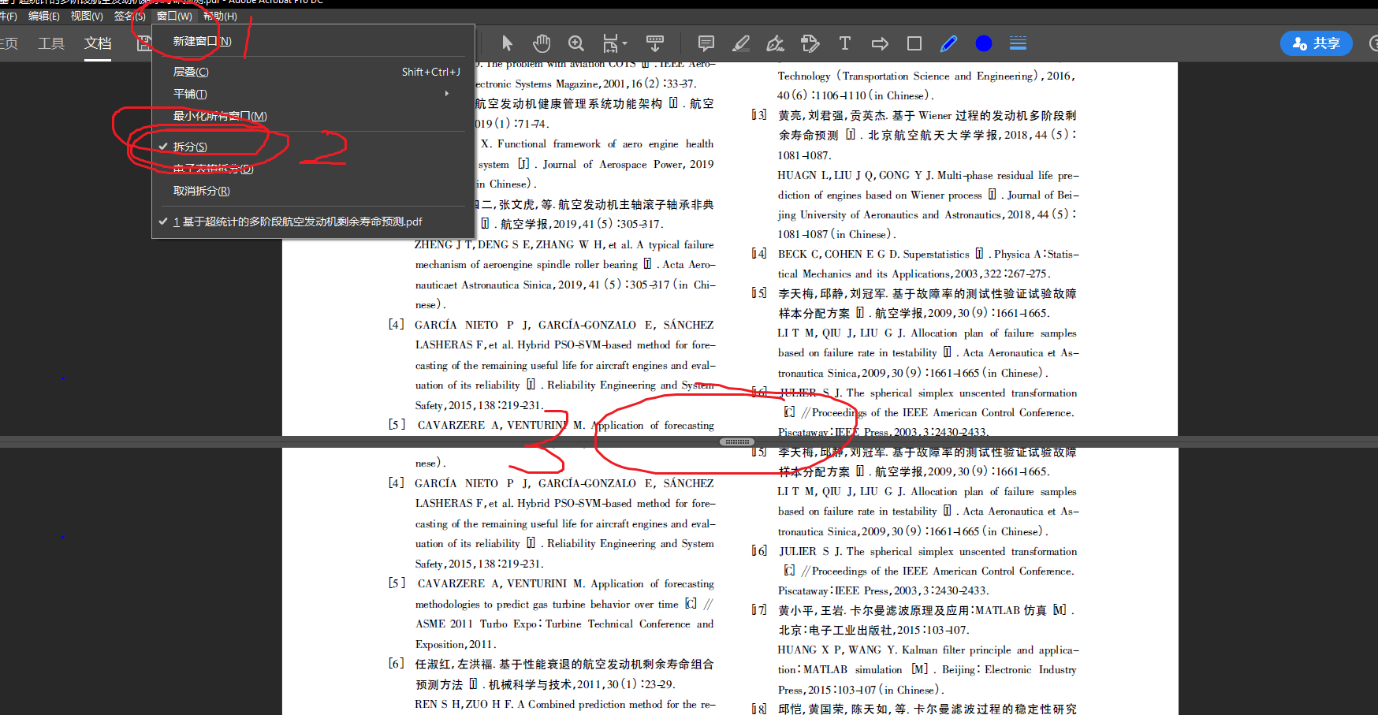Click the split view divider handle

coord(736,441)
